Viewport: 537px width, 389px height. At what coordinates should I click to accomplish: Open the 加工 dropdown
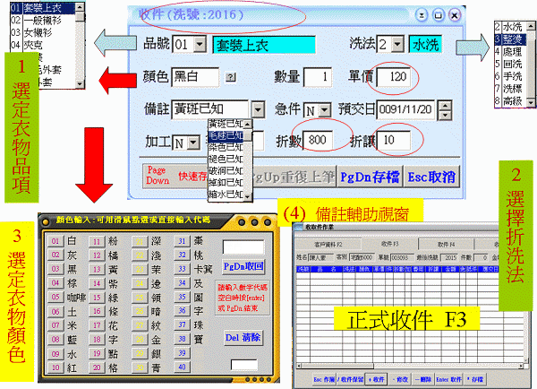[x=192, y=143]
